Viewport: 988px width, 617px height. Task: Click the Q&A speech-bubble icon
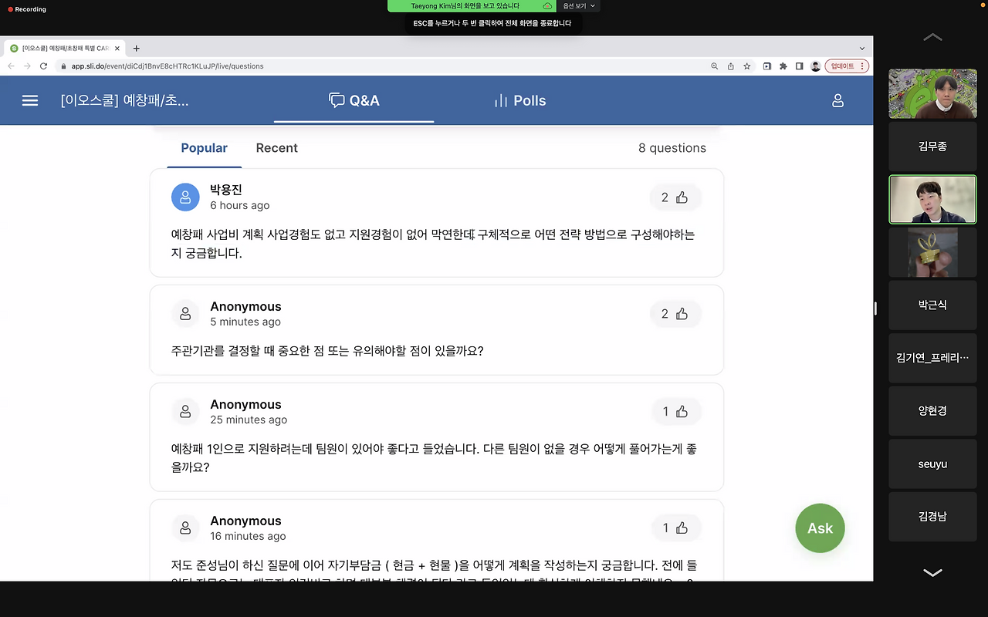coord(337,100)
